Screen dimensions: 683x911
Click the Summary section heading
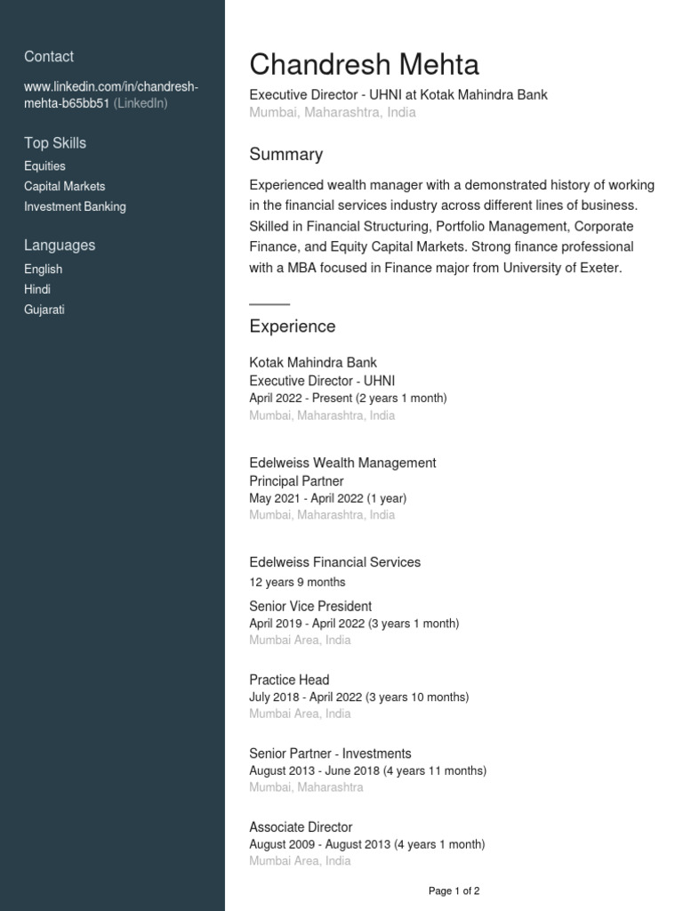285,155
